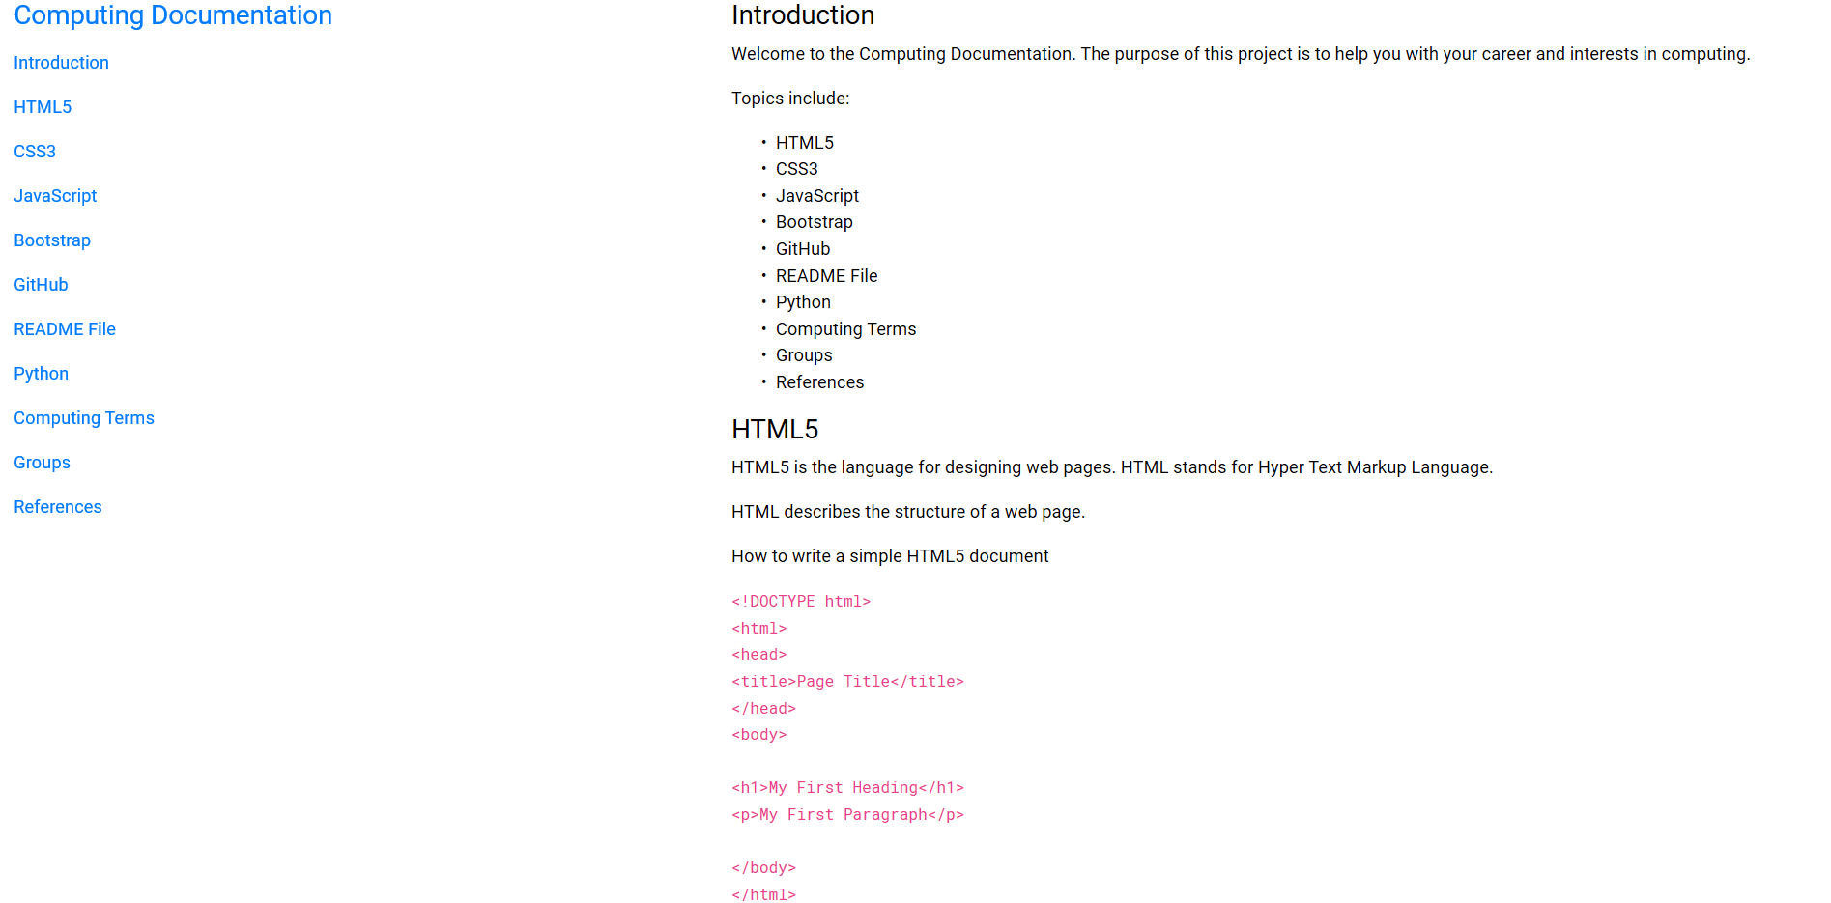Open the JavaScript sidebar navigation link
Image resolution: width=1831 pixels, height=903 pixels.
click(55, 196)
